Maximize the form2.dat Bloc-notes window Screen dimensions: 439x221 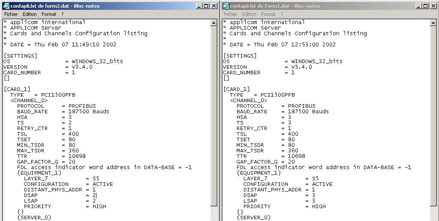(x=206, y=6)
